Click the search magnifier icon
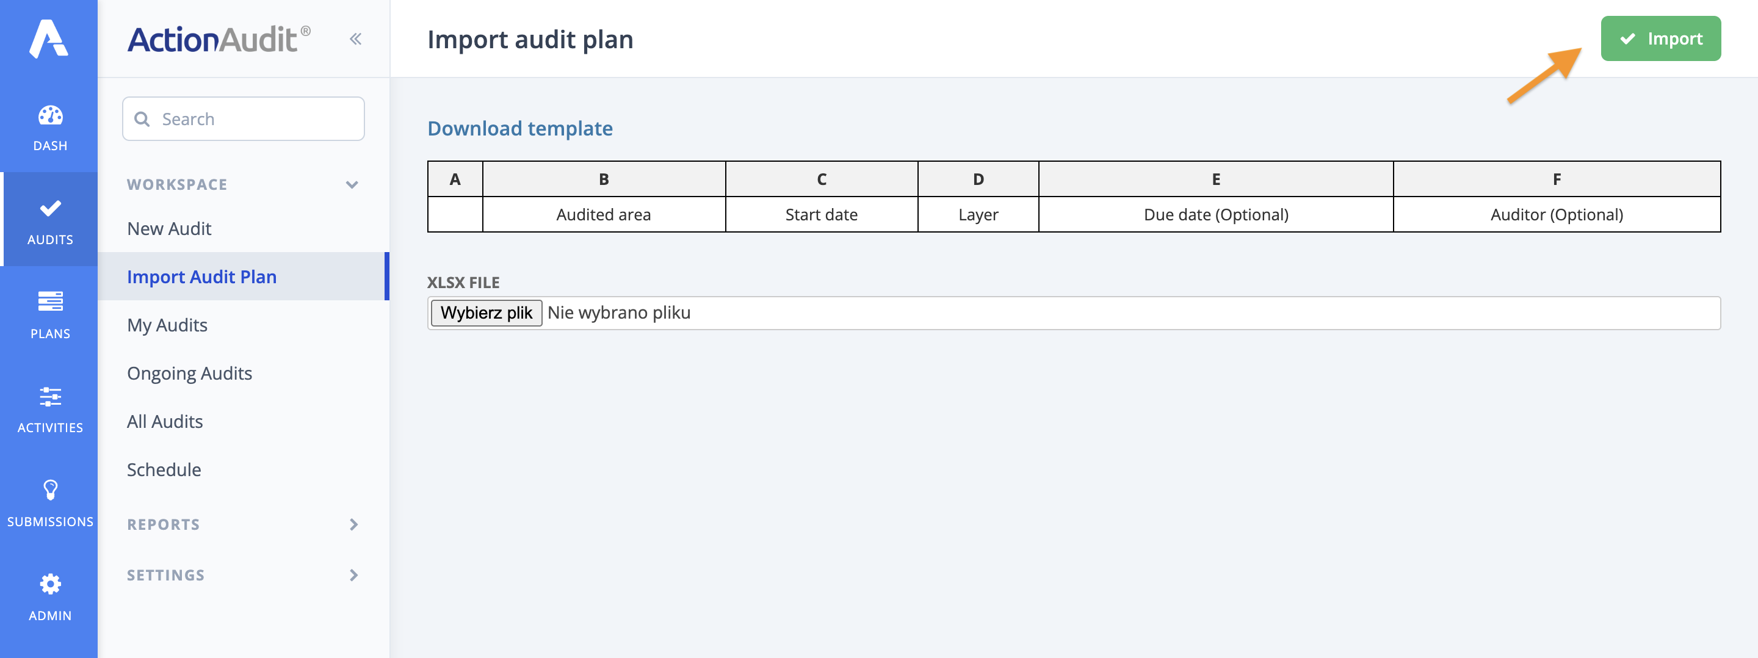Viewport: 1758px width, 658px height. [143, 119]
